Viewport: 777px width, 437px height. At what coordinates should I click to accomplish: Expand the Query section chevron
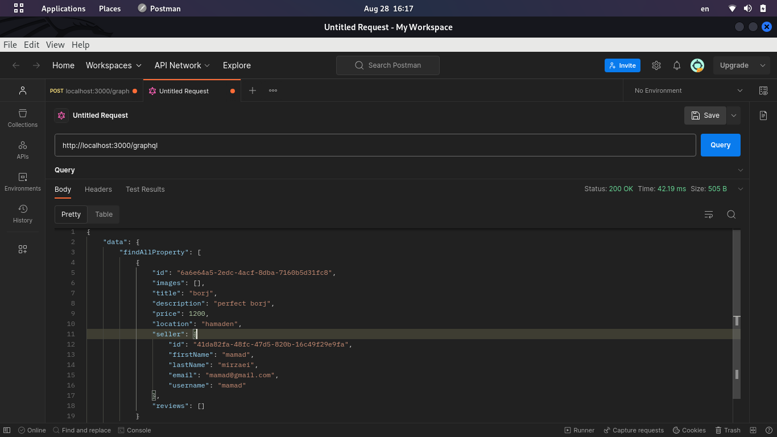pos(741,170)
